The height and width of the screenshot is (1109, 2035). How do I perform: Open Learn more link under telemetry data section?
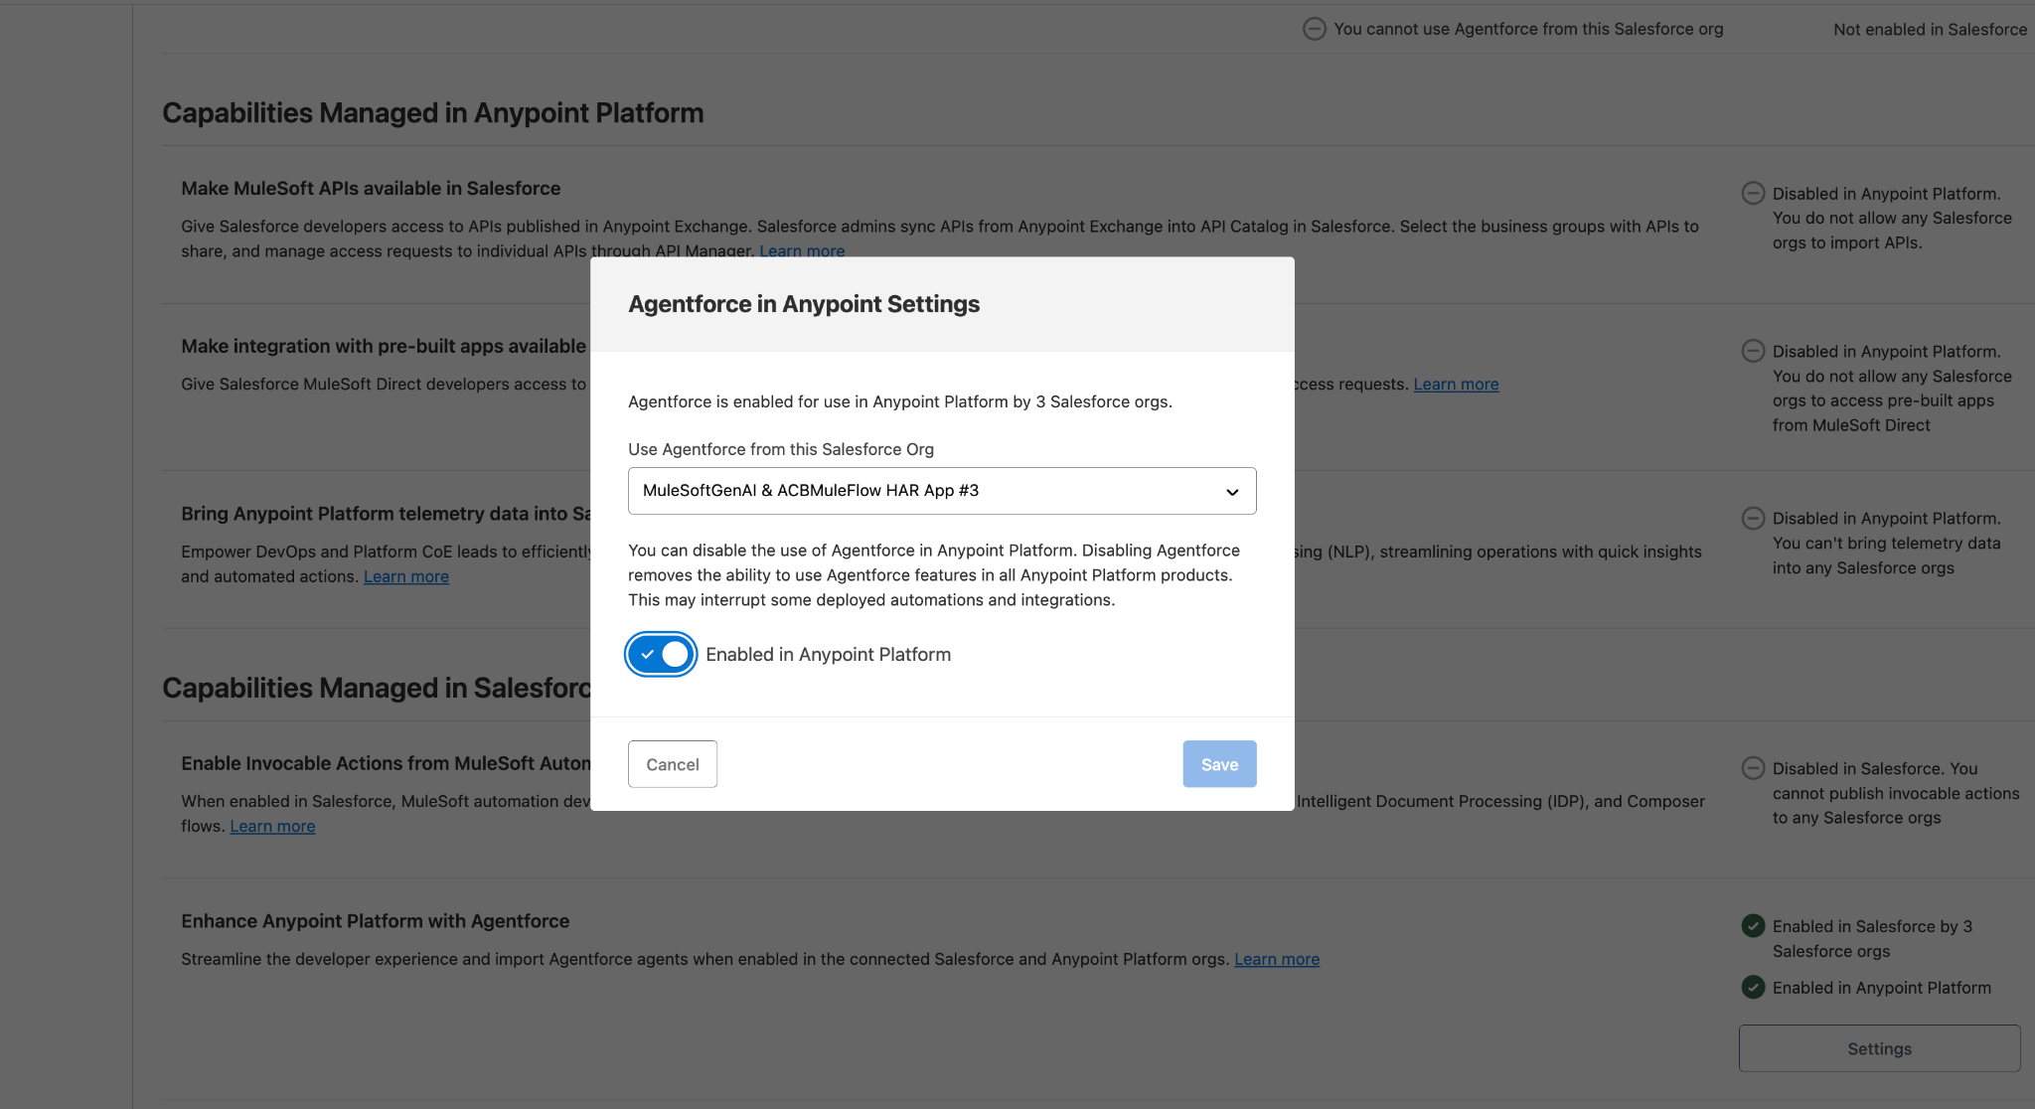[x=406, y=576]
